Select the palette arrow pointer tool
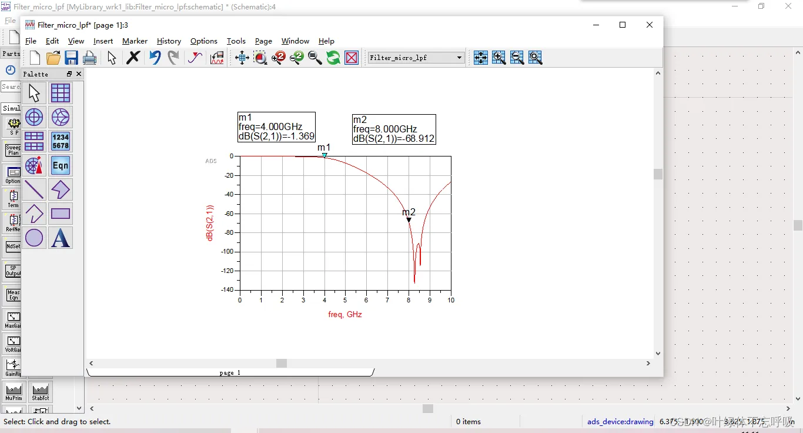Image resolution: width=803 pixels, height=433 pixels. [x=34, y=93]
